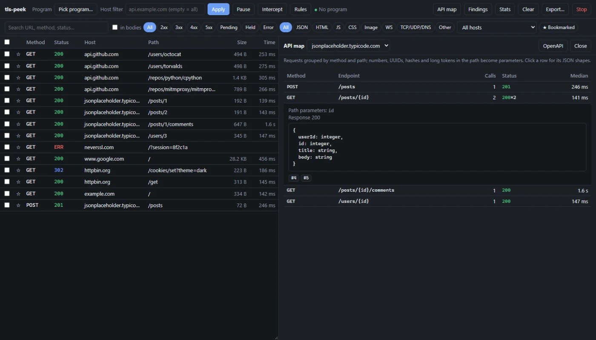Show only 4xx responses

coord(194,27)
